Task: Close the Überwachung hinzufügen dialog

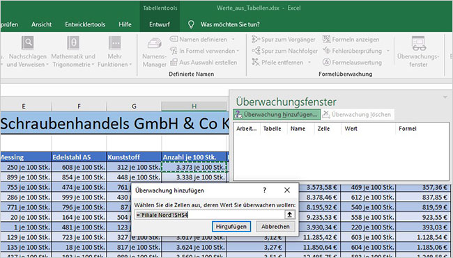Action: pyautogui.click(x=287, y=191)
